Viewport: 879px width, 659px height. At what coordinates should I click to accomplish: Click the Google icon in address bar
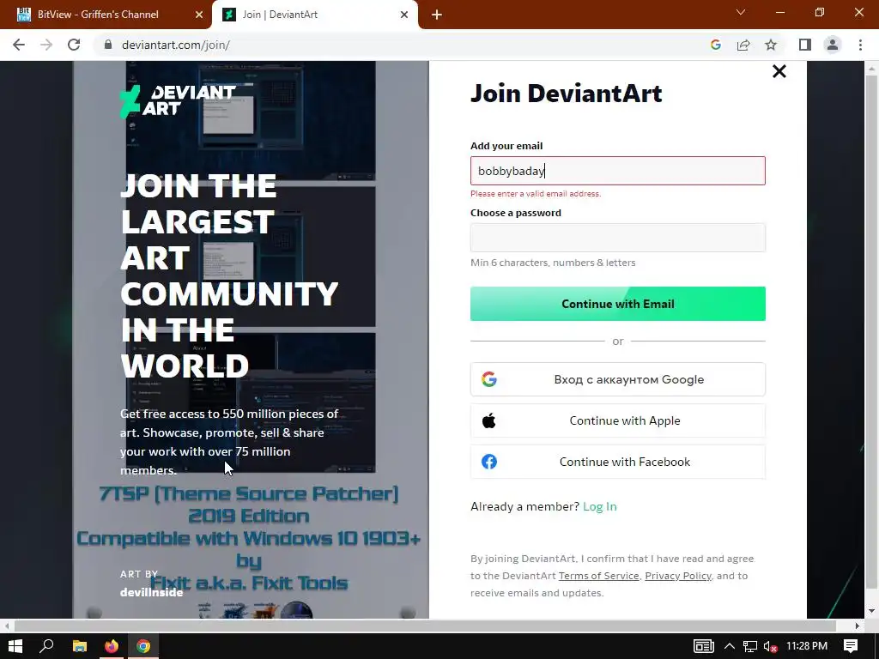(x=715, y=45)
